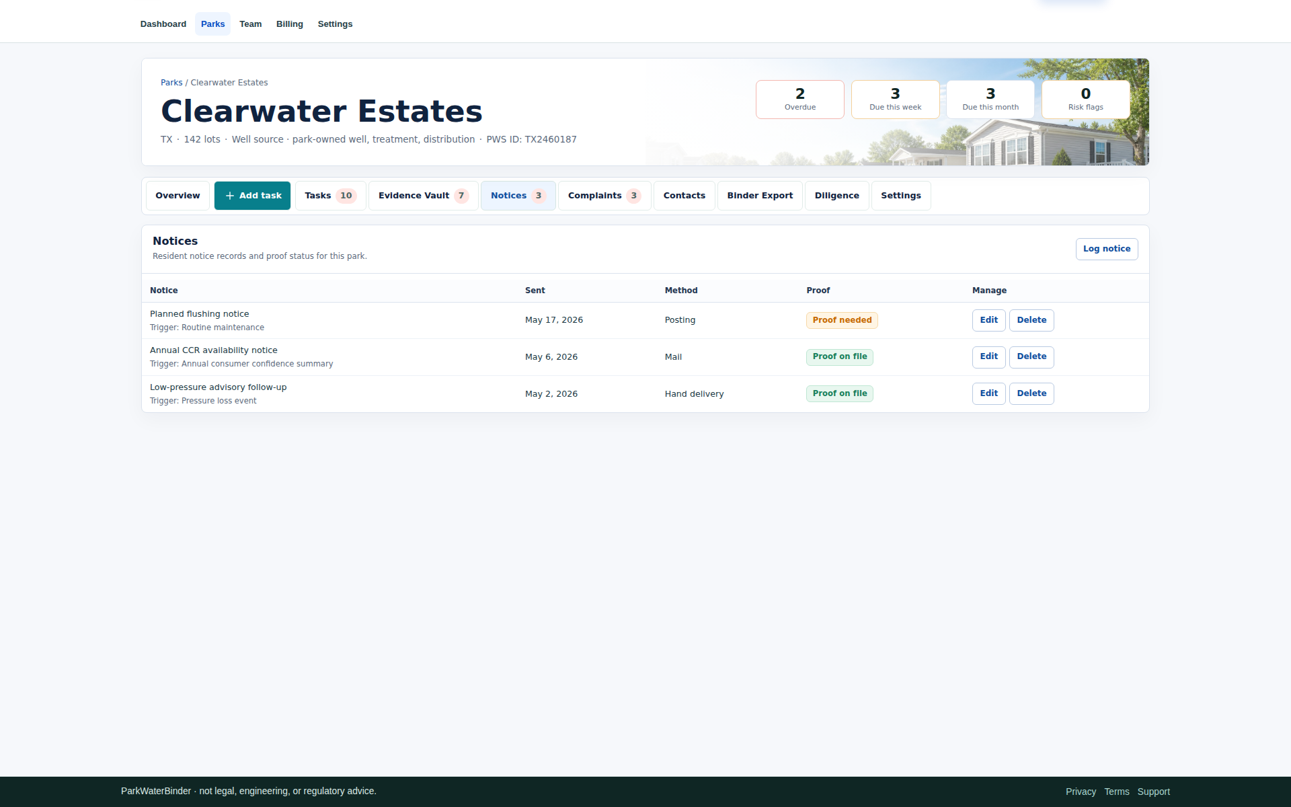1291x807 pixels.
Task: Click the Proof needed badge
Action: click(842, 320)
